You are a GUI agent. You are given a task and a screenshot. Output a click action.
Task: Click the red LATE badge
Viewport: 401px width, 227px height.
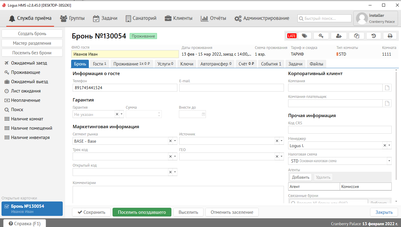click(x=292, y=36)
